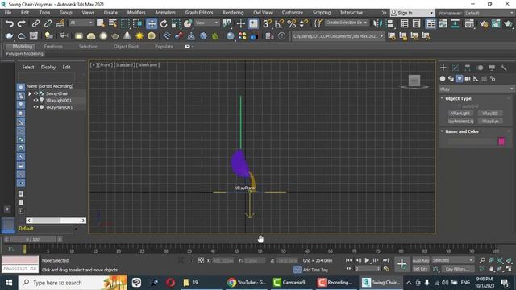
Task: Click the Percent Snap icon
Action: point(292,23)
